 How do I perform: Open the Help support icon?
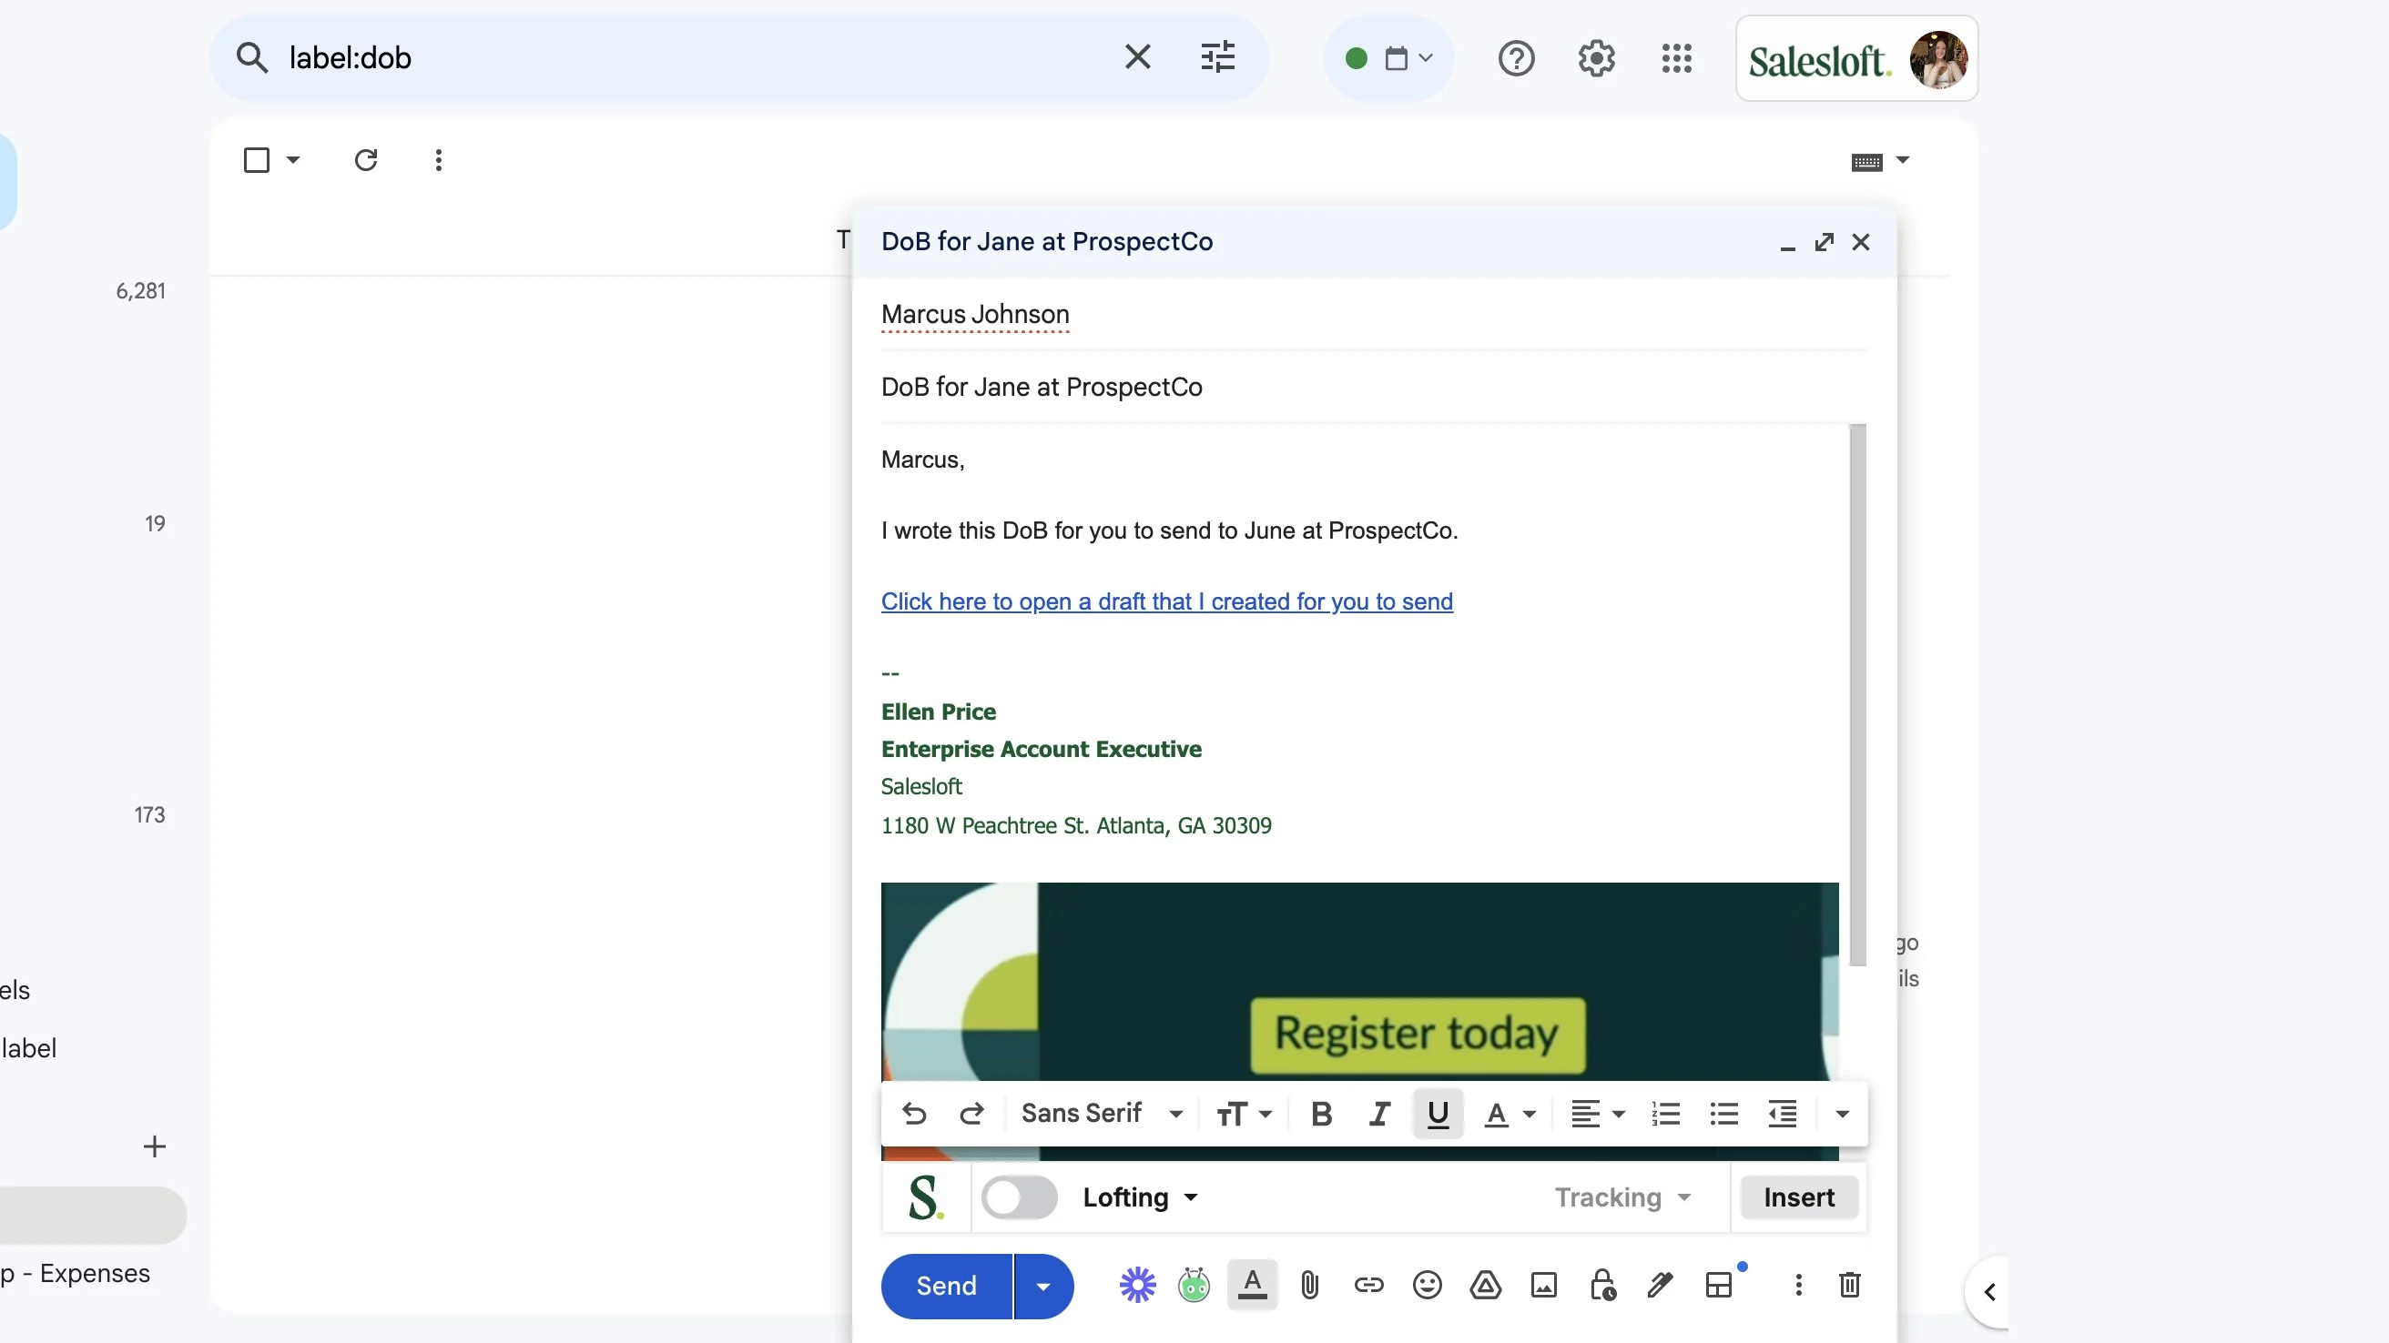tap(1516, 58)
